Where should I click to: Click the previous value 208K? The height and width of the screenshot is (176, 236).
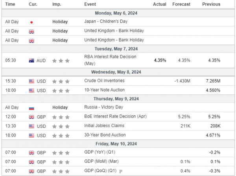pyautogui.click(x=216, y=126)
